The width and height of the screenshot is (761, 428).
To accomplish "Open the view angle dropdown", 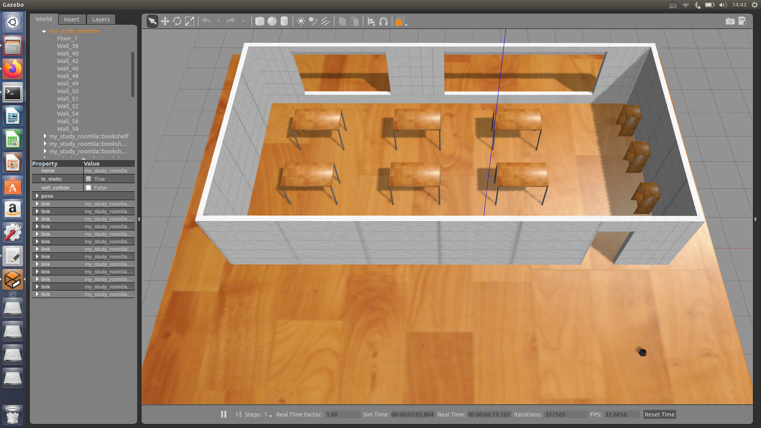I will pos(401,21).
